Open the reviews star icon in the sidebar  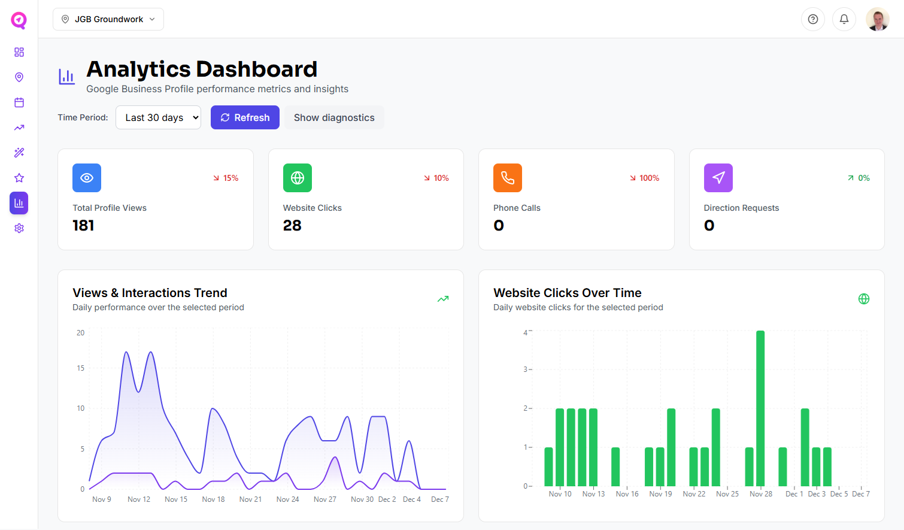[19, 177]
